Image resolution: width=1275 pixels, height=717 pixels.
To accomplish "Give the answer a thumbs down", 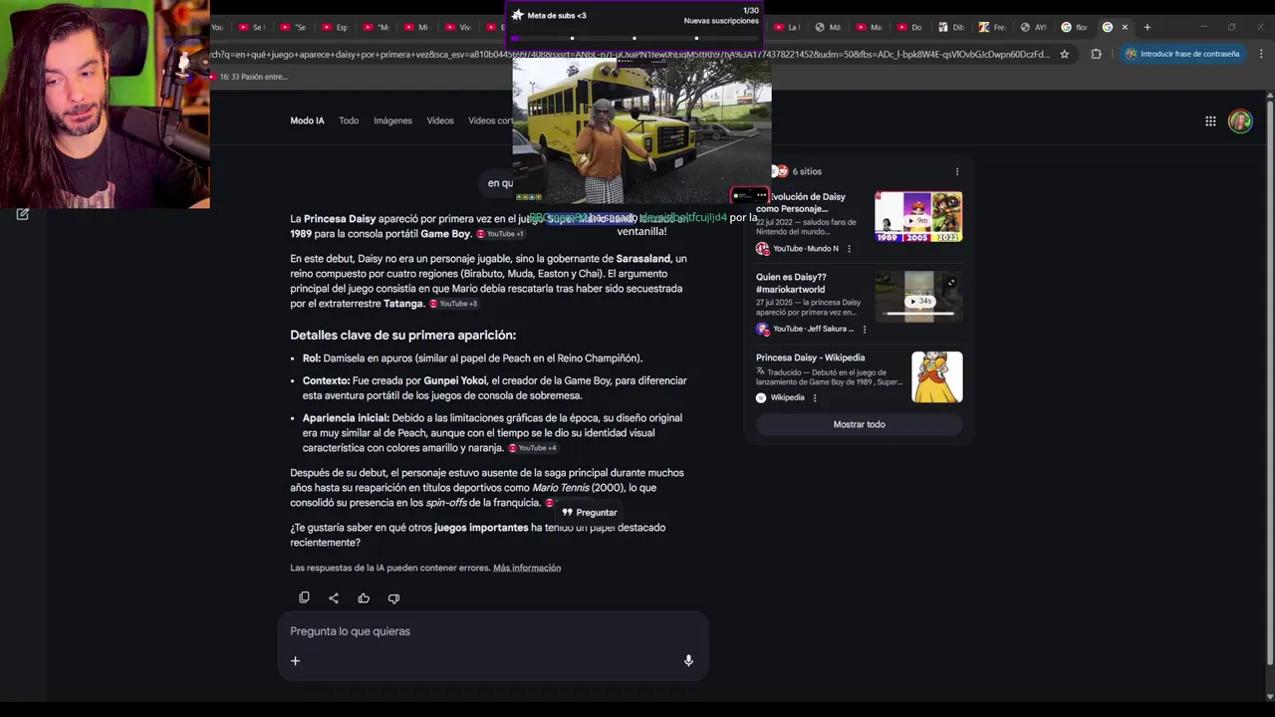I will pyautogui.click(x=393, y=597).
